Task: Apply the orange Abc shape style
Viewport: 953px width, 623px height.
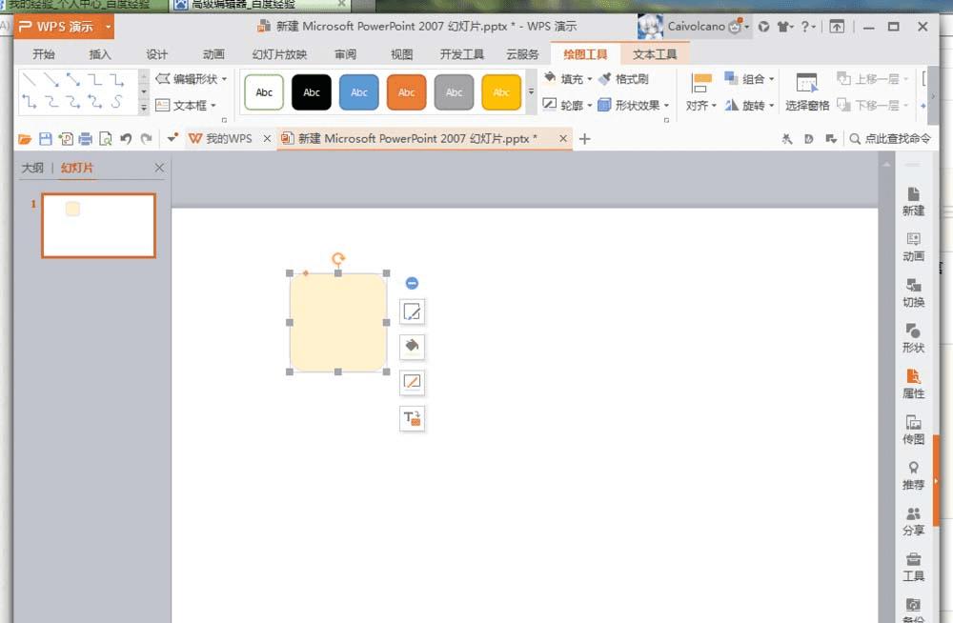Action: pyautogui.click(x=406, y=92)
